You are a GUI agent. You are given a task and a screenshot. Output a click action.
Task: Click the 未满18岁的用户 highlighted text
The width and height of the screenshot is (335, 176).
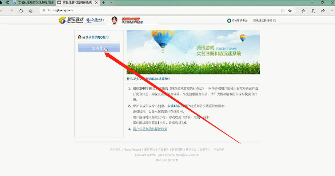click(179, 106)
